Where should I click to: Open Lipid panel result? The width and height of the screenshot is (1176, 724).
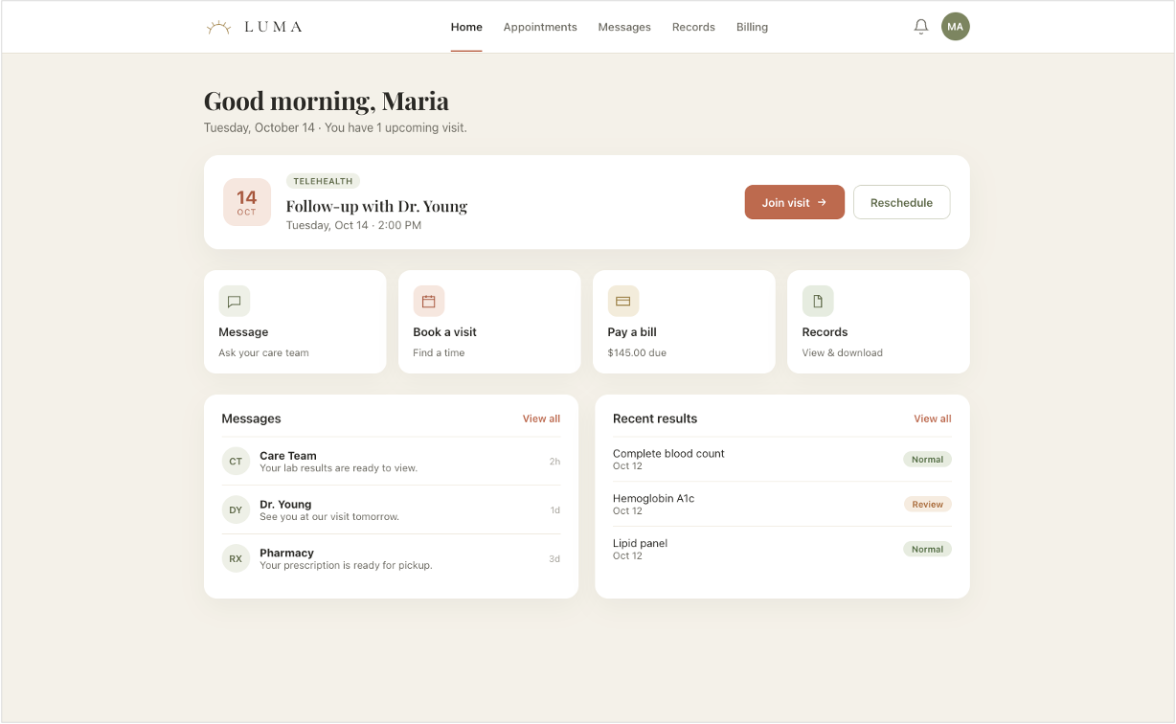point(782,549)
